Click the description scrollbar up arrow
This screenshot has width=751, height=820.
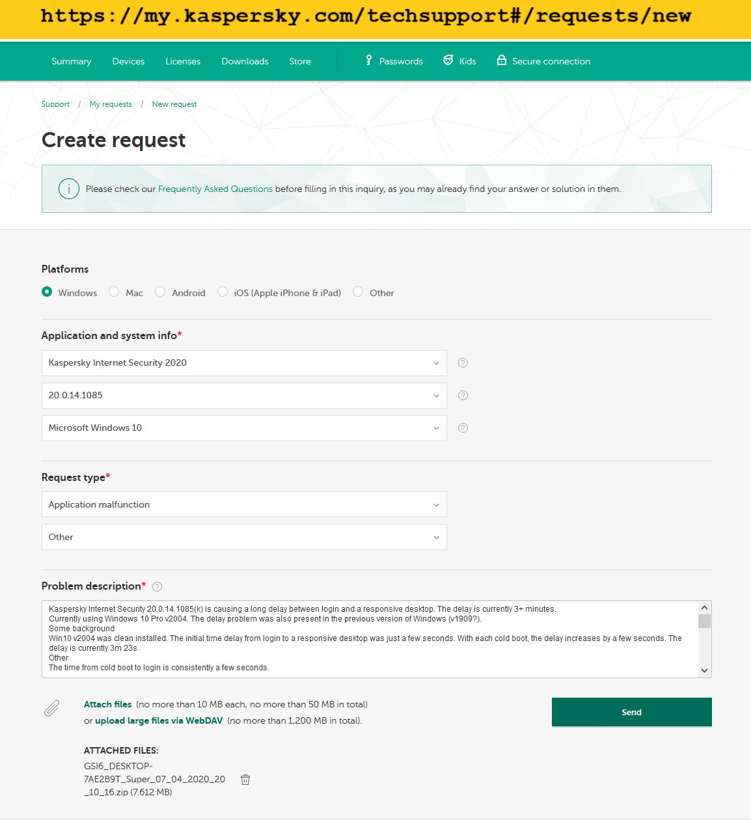tap(704, 608)
